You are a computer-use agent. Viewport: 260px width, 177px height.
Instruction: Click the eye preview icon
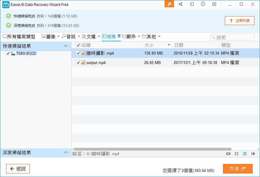click(x=228, y=154)
